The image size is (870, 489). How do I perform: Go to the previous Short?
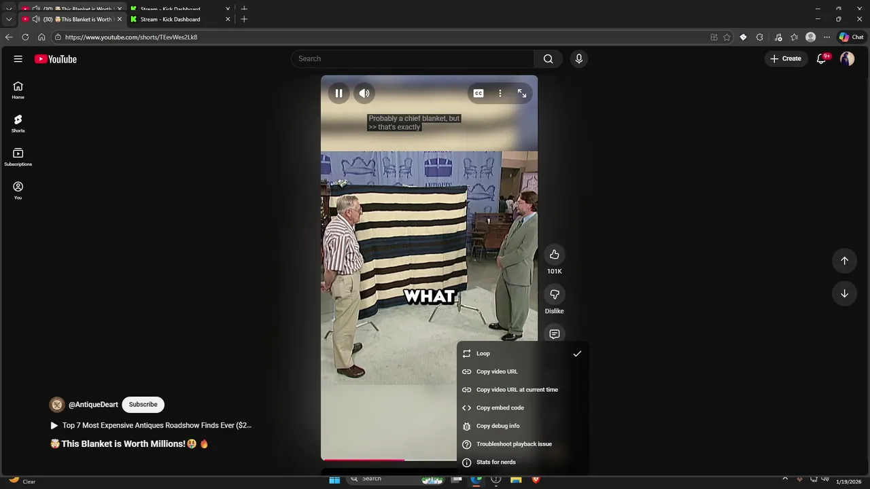coord(844,261)
